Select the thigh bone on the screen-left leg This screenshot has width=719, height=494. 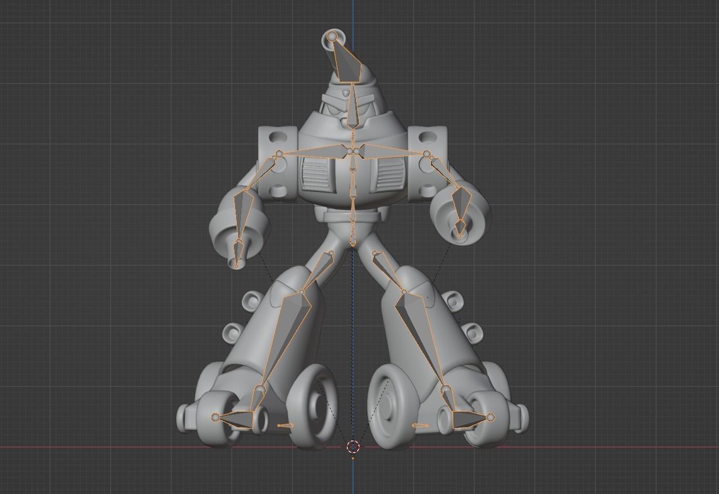click(x=318, y=271)
